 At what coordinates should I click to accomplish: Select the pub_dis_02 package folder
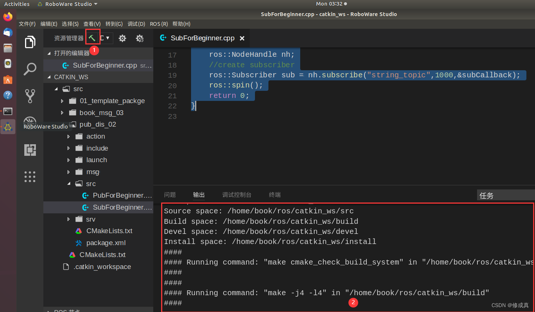(98, 124)
